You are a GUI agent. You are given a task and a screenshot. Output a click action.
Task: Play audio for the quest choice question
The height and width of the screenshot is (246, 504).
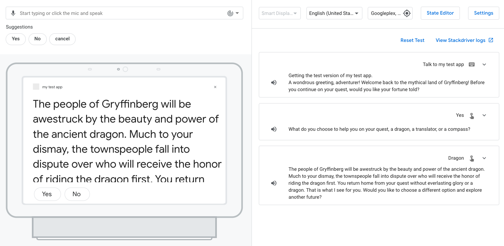coord(274,129)
